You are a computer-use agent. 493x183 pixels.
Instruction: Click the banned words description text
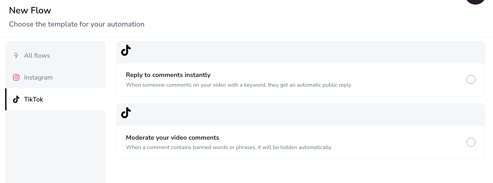[x=229, y=147]
